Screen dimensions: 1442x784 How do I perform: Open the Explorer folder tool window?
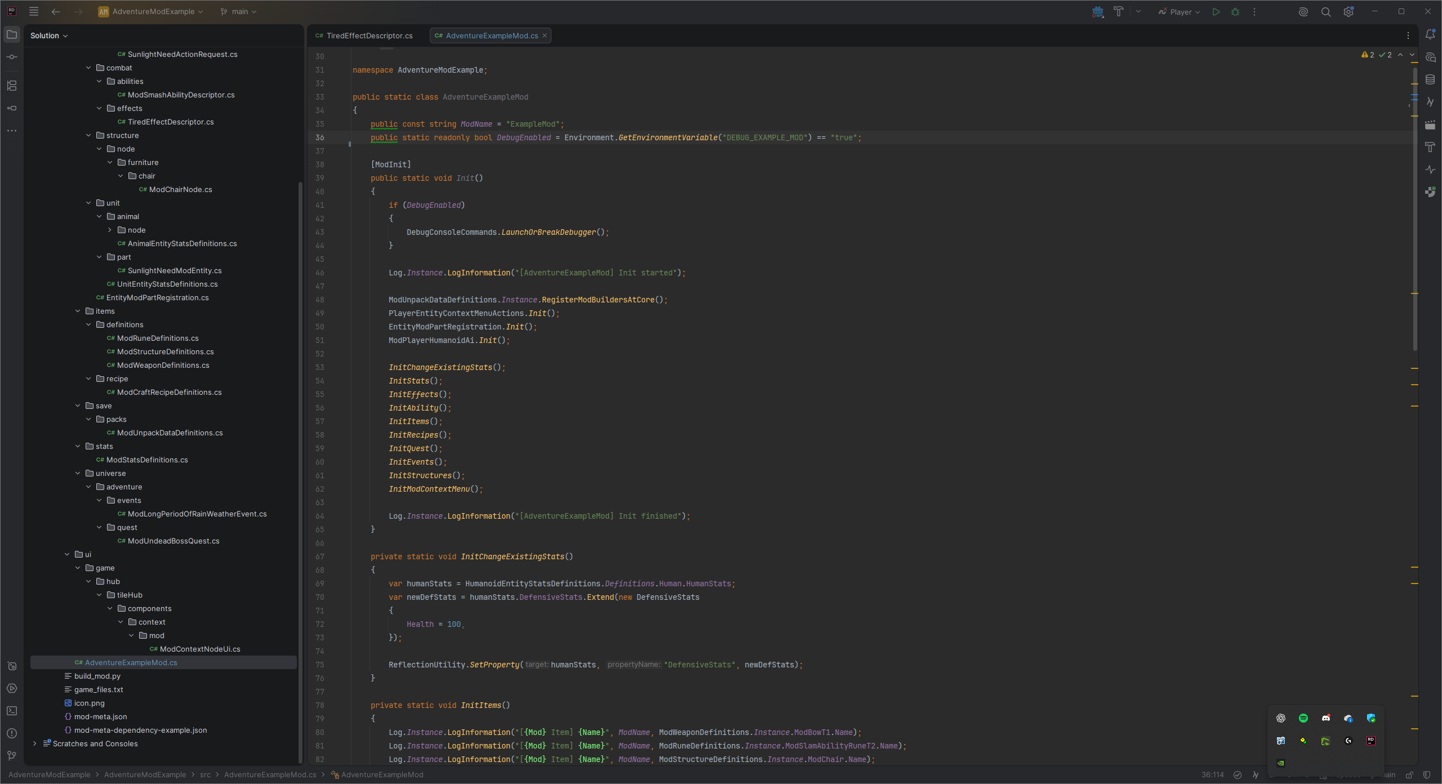point(12,34)
